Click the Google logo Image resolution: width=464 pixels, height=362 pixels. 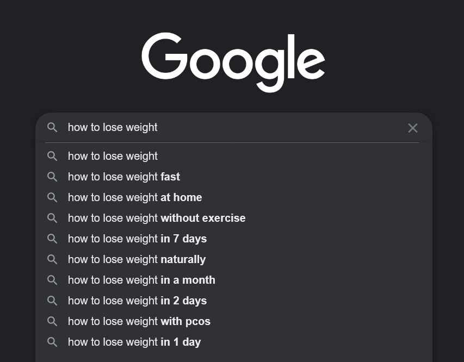tap(233, 62)
